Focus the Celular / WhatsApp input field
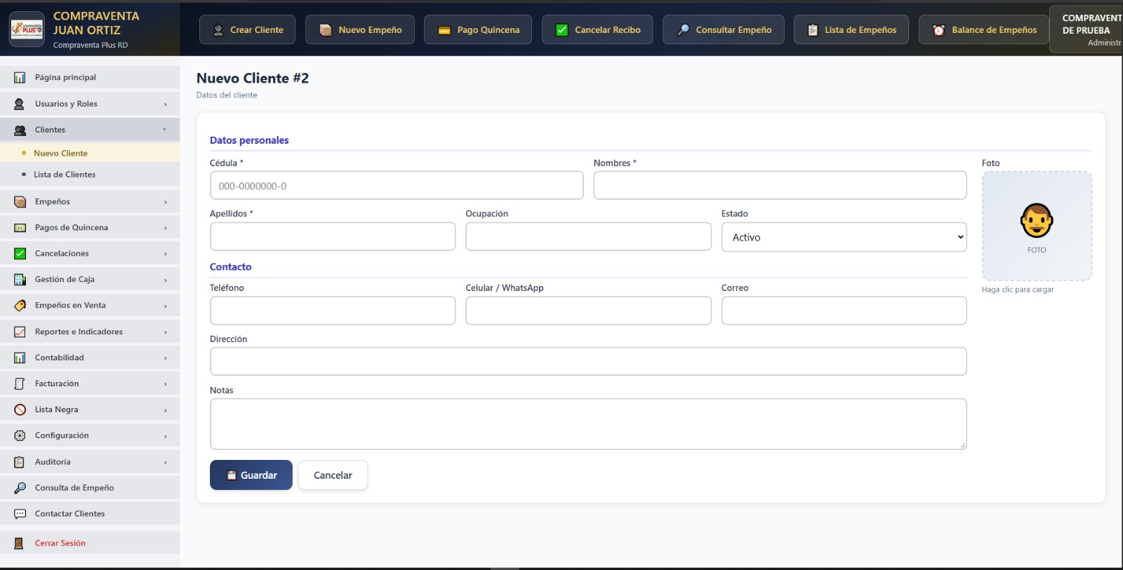The width and height of the screenshot is (1123, 570). tap(588, 311)
